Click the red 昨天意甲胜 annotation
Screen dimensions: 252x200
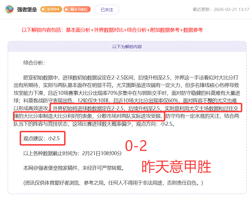(176, 167)
